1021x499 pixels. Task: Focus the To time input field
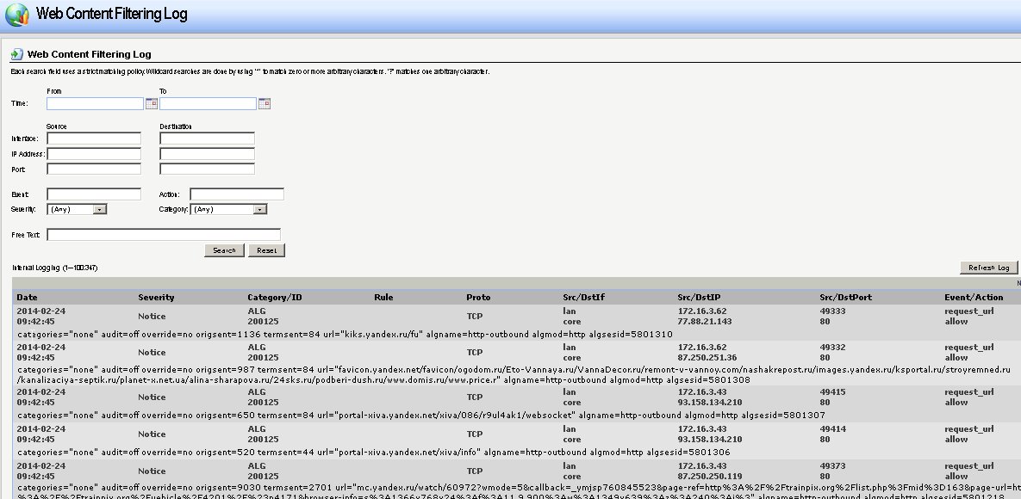pos(208,104)
